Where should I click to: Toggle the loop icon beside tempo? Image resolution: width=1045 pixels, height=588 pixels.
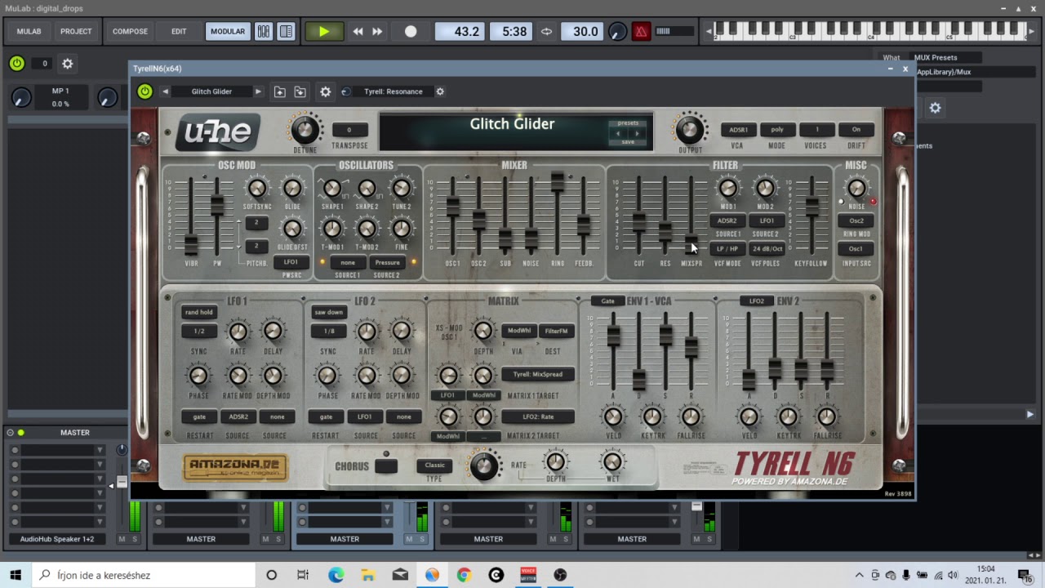tap(546, 32)
